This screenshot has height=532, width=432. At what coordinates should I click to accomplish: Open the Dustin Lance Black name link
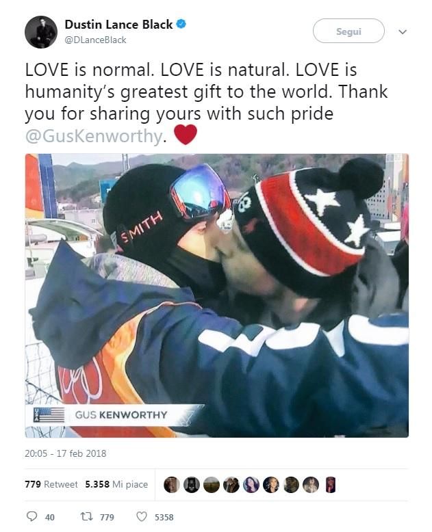click(x=119, y=25)
